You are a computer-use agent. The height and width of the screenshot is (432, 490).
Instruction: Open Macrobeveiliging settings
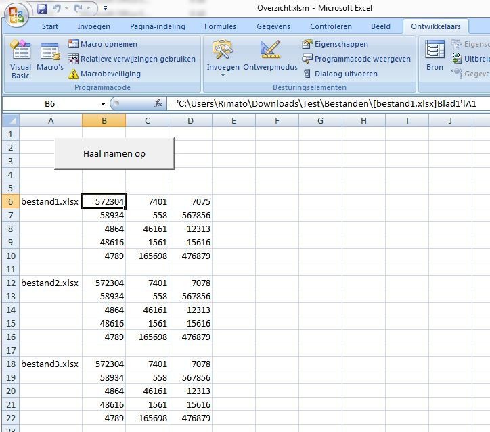pyautogui.click(x=105, y=74)
